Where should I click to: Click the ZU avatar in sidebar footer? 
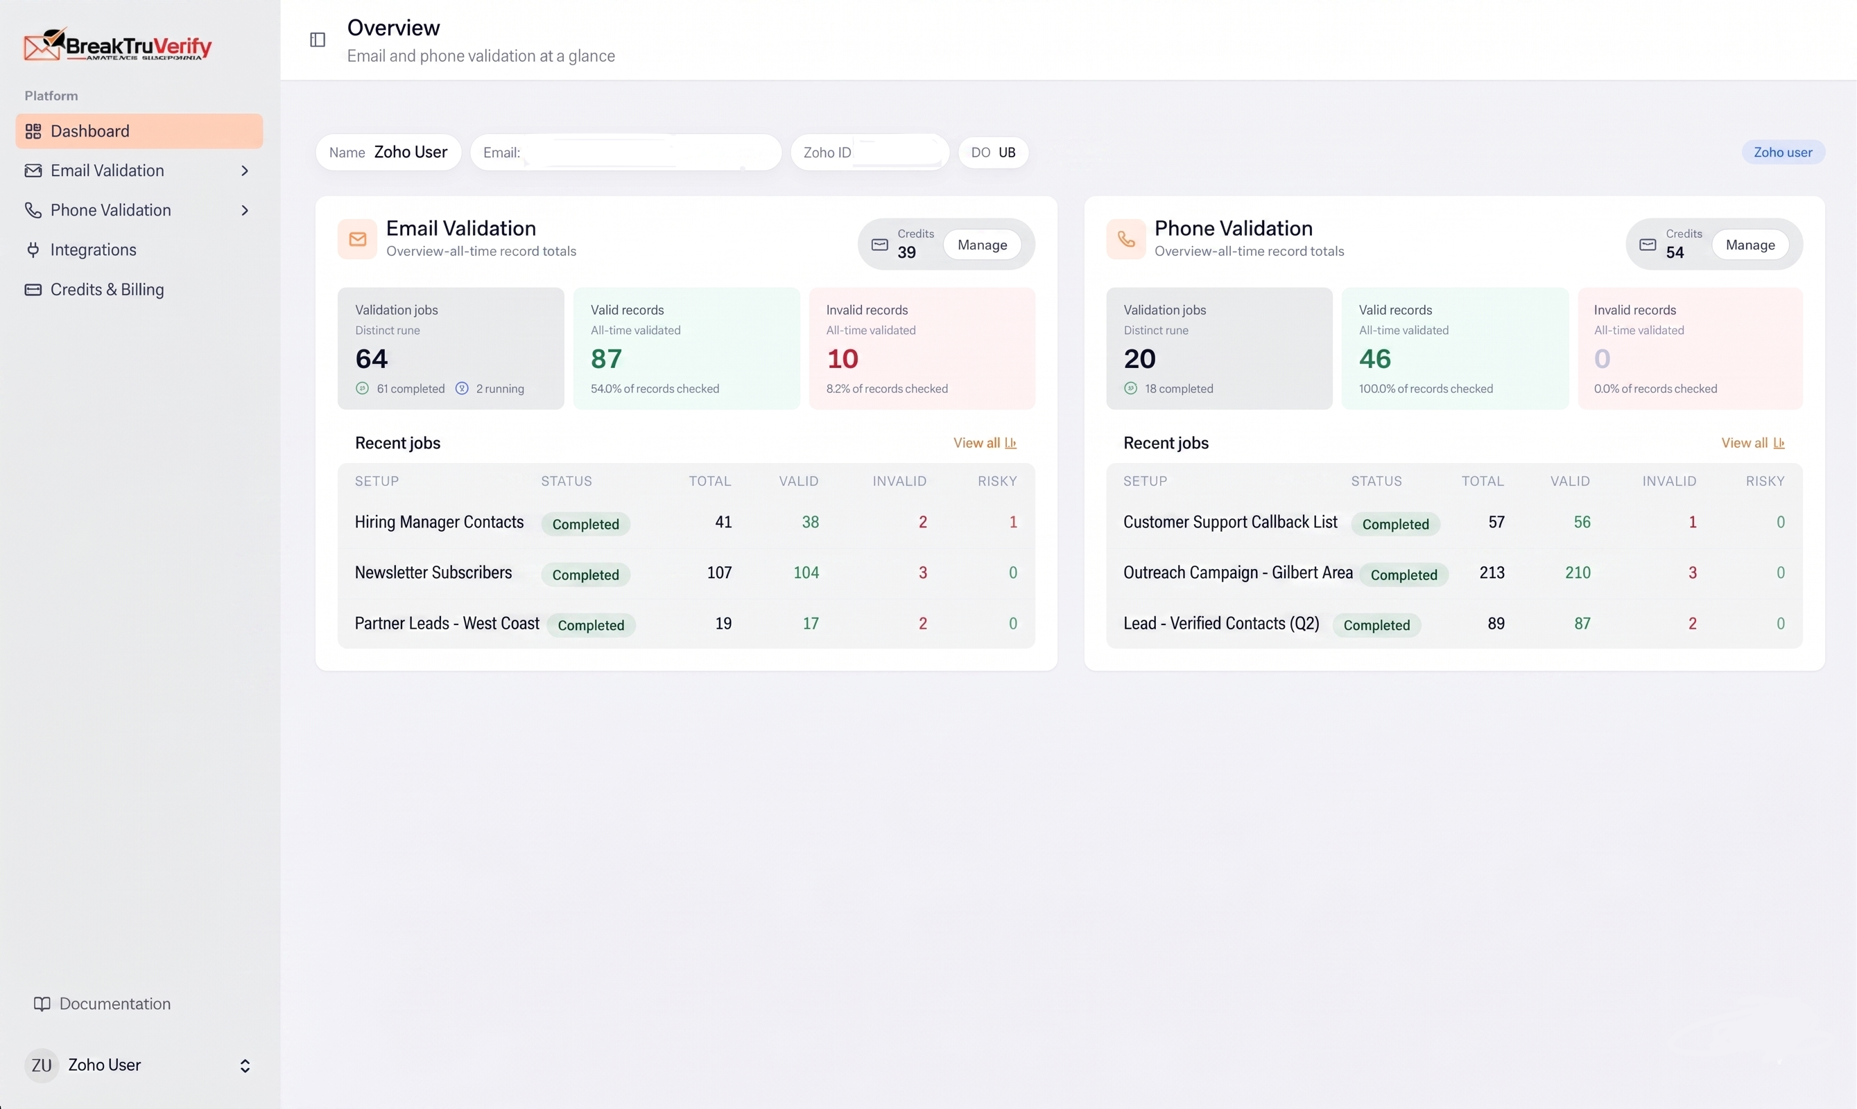(42, 1065)
